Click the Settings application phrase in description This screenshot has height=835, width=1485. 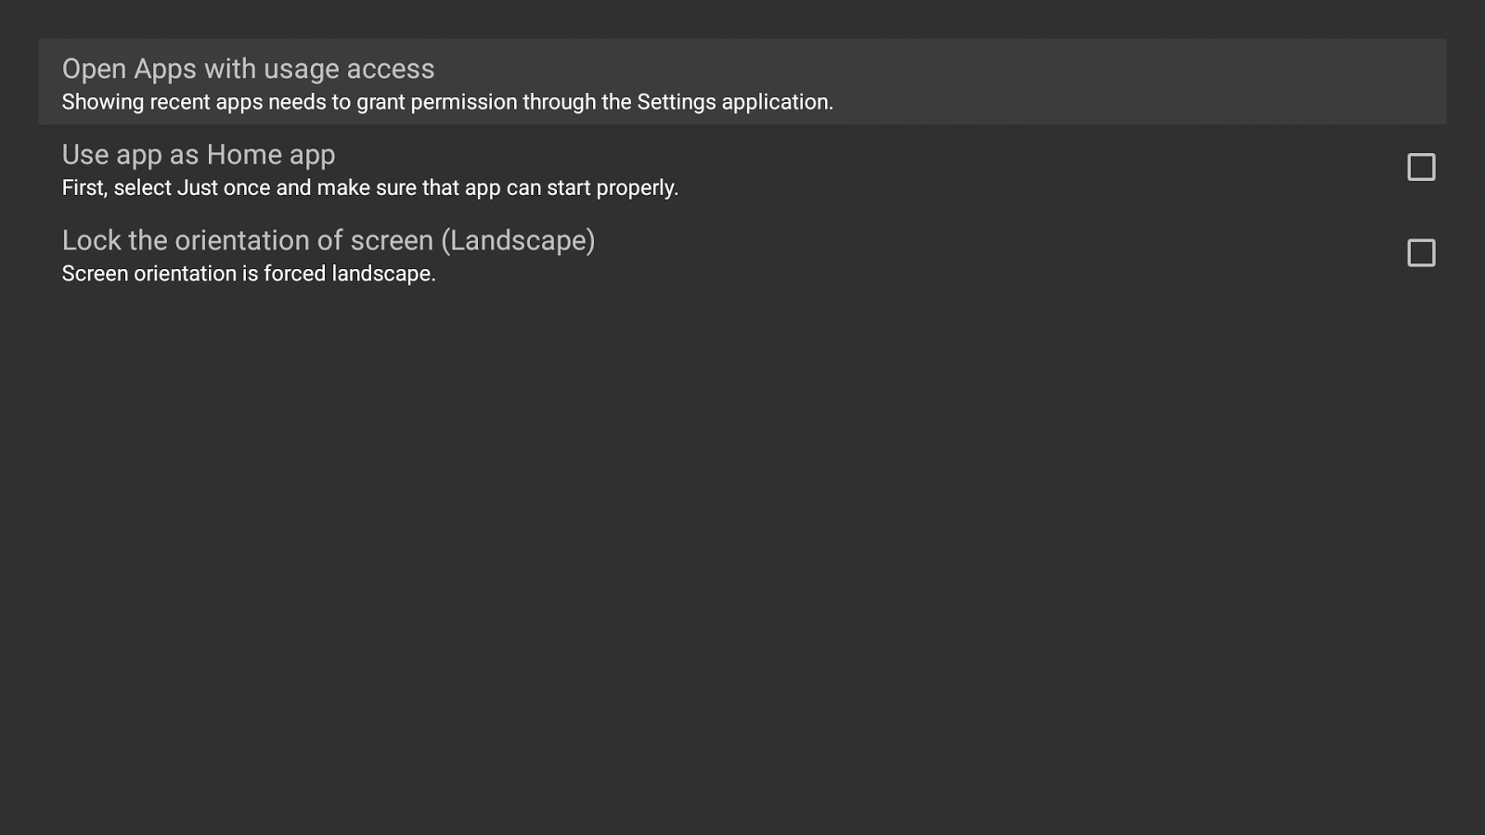[734, 102]
